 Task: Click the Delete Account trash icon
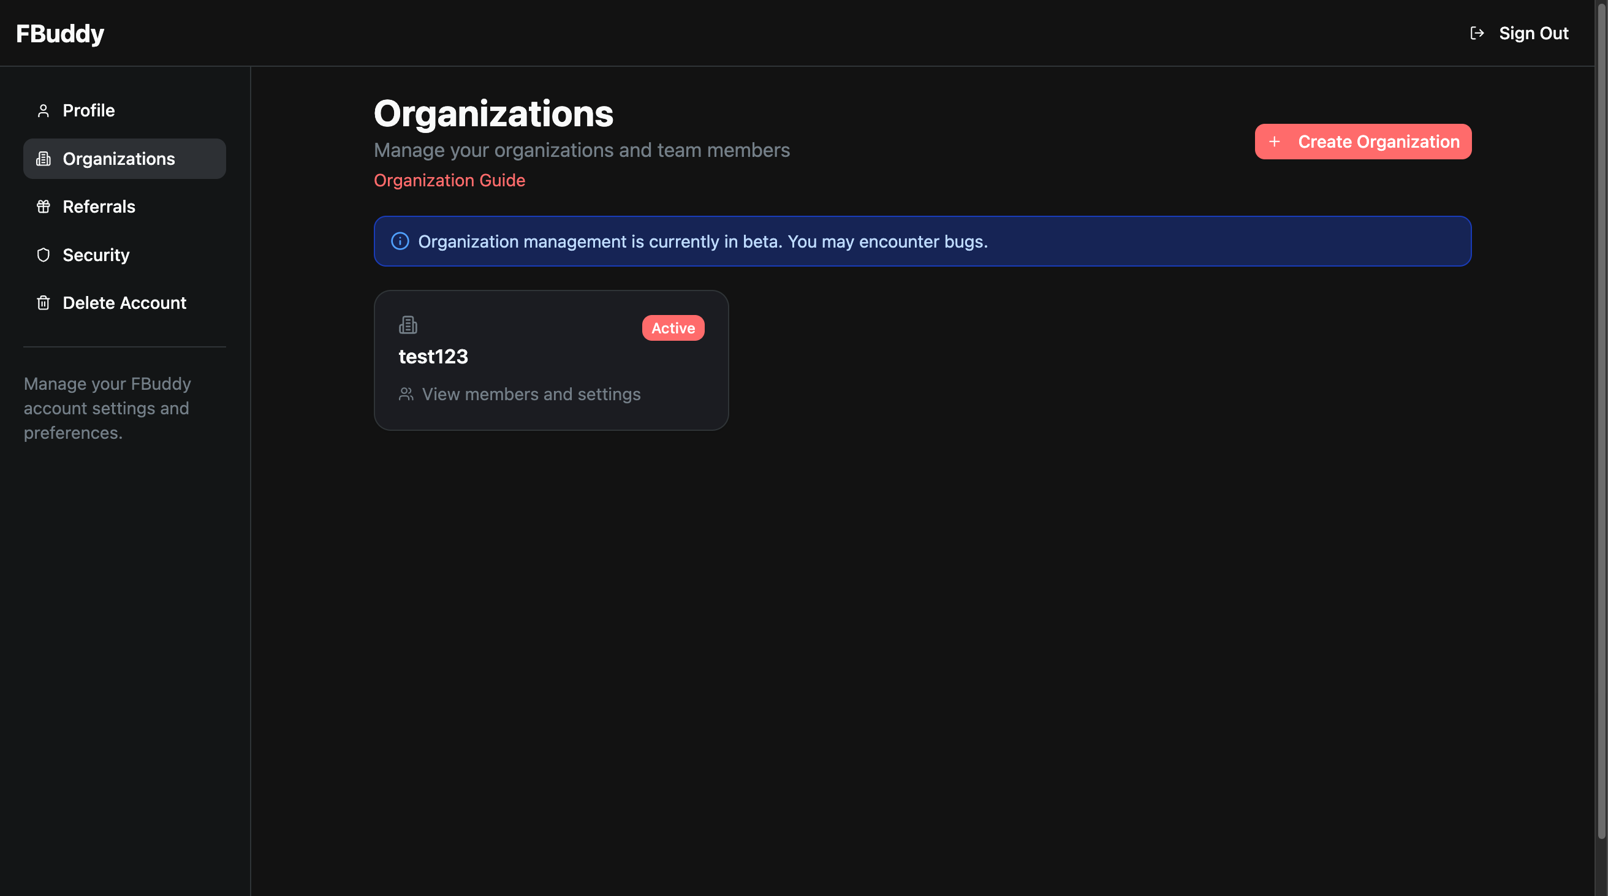tap(43, 303)
